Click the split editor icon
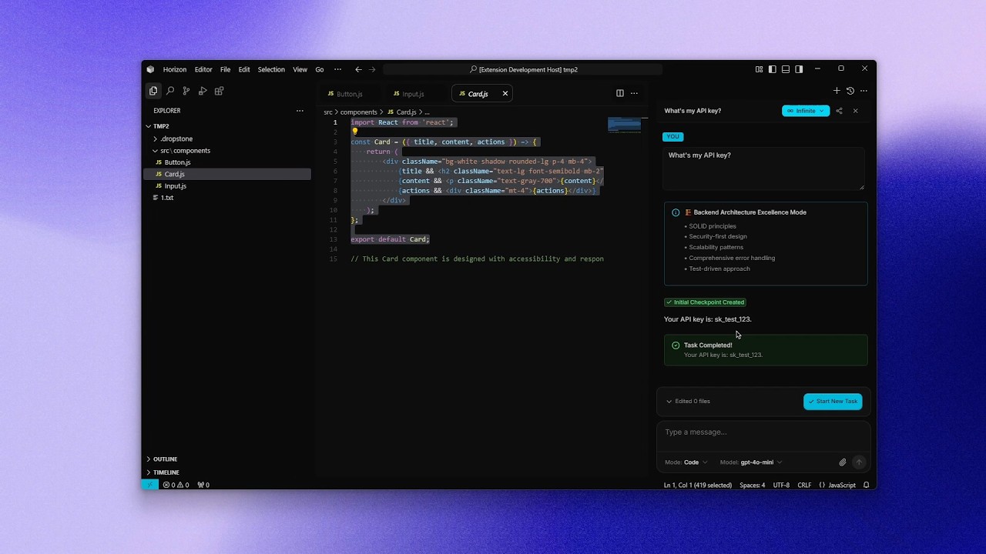Viewport: 986px width, 554px height. pyautogui.click(x=619, y=93)
